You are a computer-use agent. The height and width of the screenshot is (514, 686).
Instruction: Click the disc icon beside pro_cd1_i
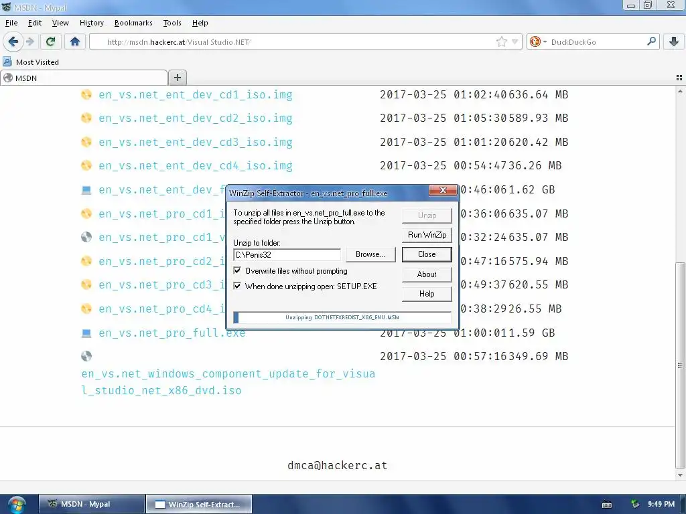[86, 213]
